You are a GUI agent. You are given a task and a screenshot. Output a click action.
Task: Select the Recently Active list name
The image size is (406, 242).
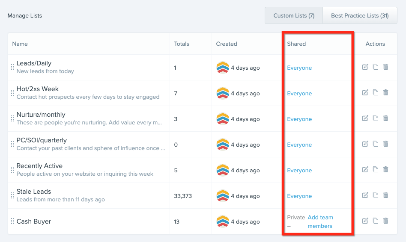[x=39, y=166]
